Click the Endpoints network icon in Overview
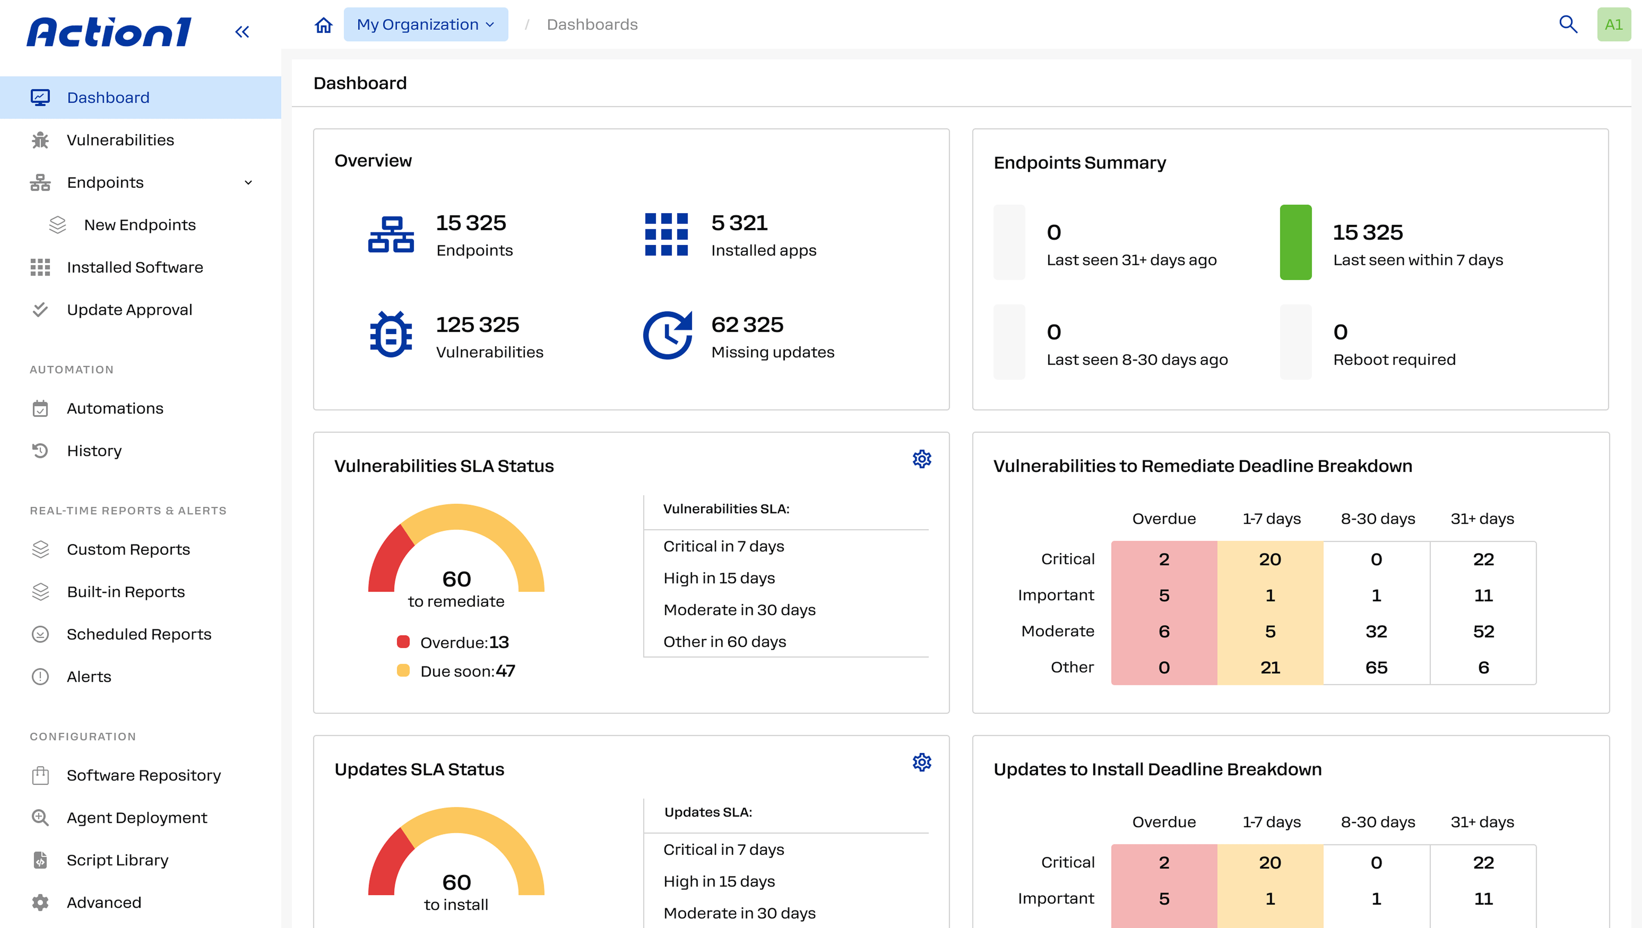Screen dimensions: 1642x928 (391, 234)
